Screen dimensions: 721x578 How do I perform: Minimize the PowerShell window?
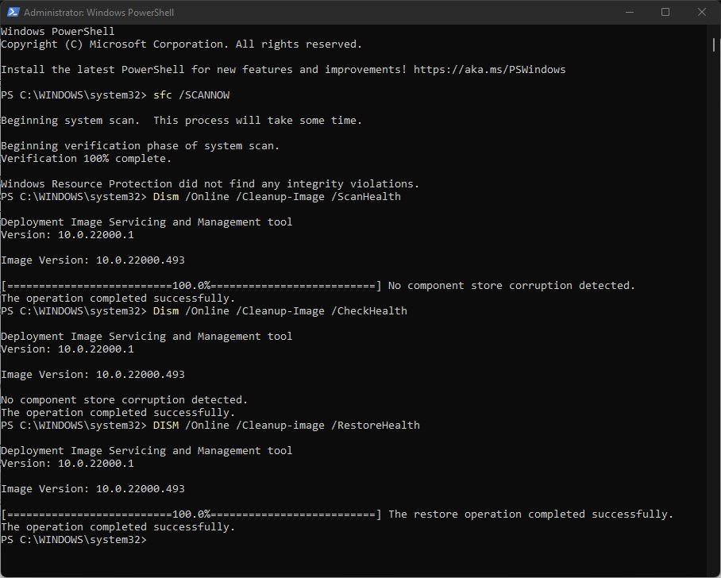(x=630, y=12)
